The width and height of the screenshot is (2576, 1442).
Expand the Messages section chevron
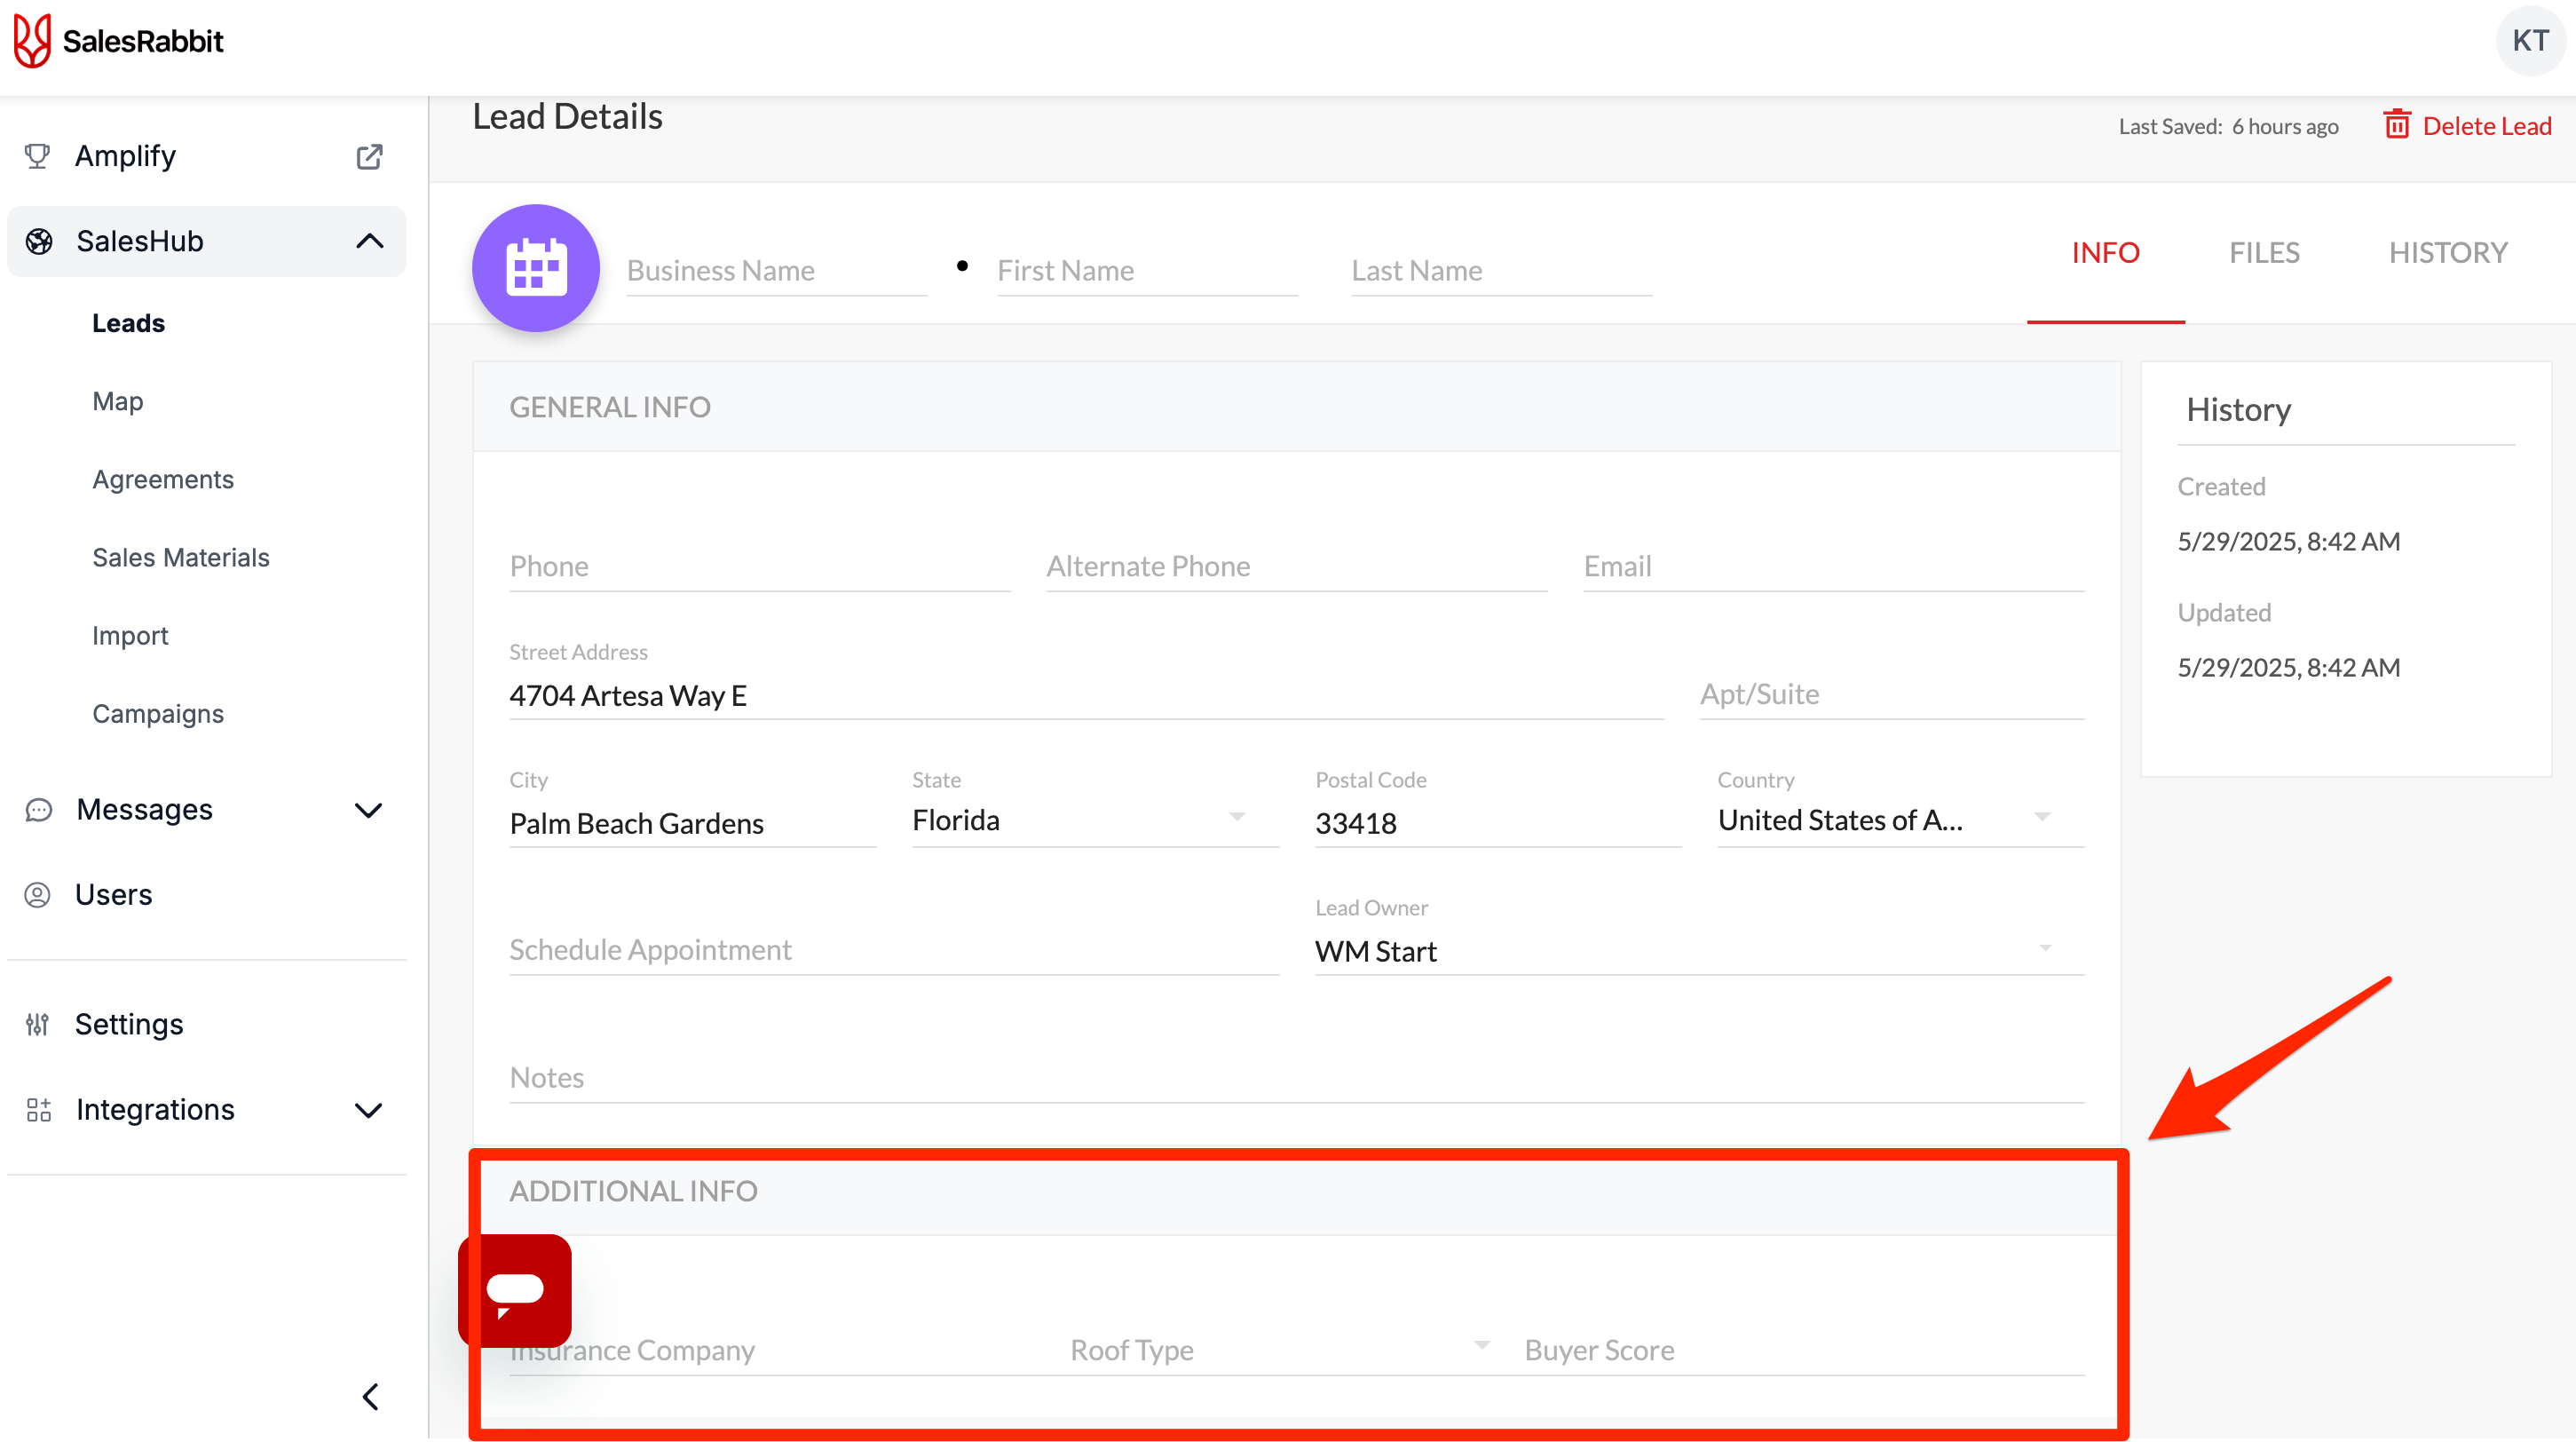[x=369, y=810]
